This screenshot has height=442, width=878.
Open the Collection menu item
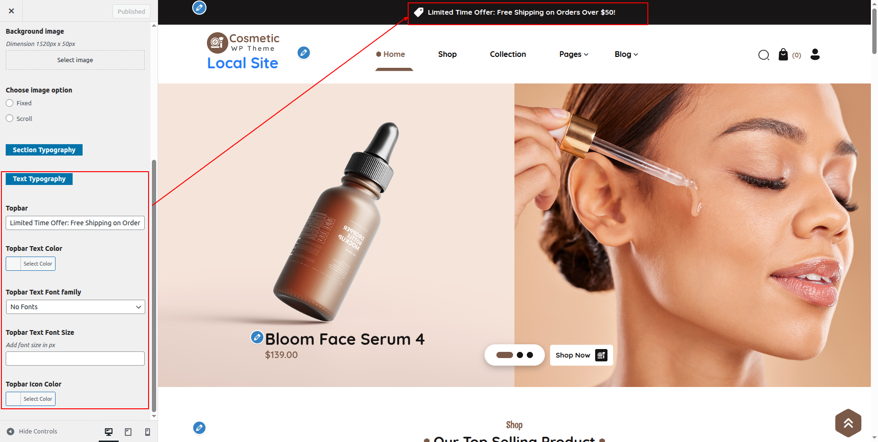(508, 55)
